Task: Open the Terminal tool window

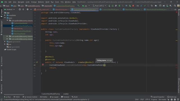Action: click(x=65, y=97)
